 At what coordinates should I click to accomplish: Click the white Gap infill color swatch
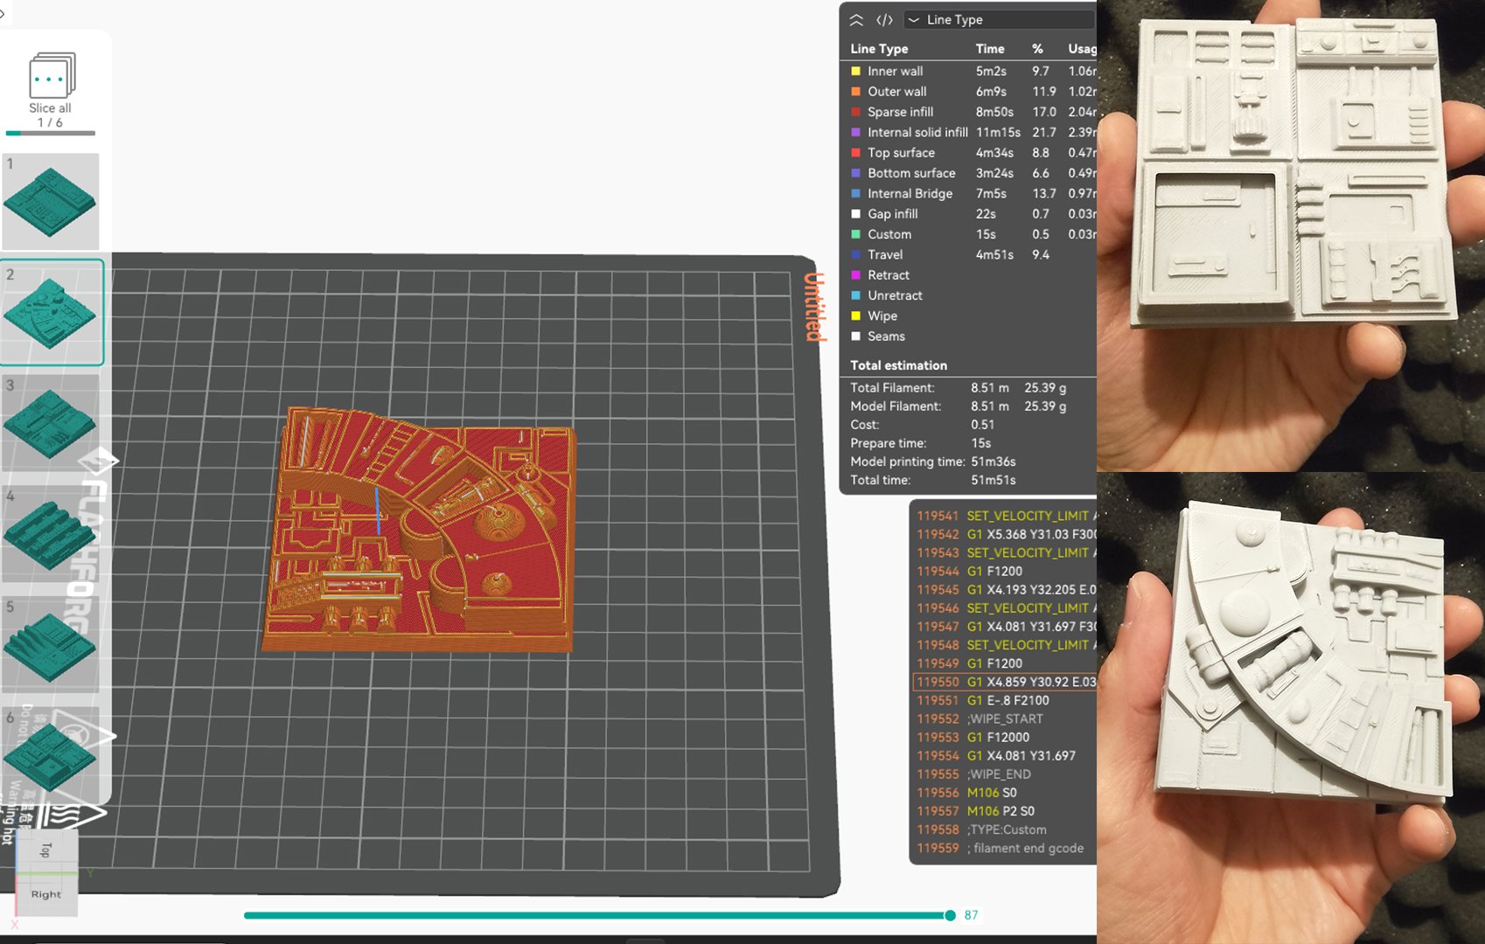[x=856, y=214]
